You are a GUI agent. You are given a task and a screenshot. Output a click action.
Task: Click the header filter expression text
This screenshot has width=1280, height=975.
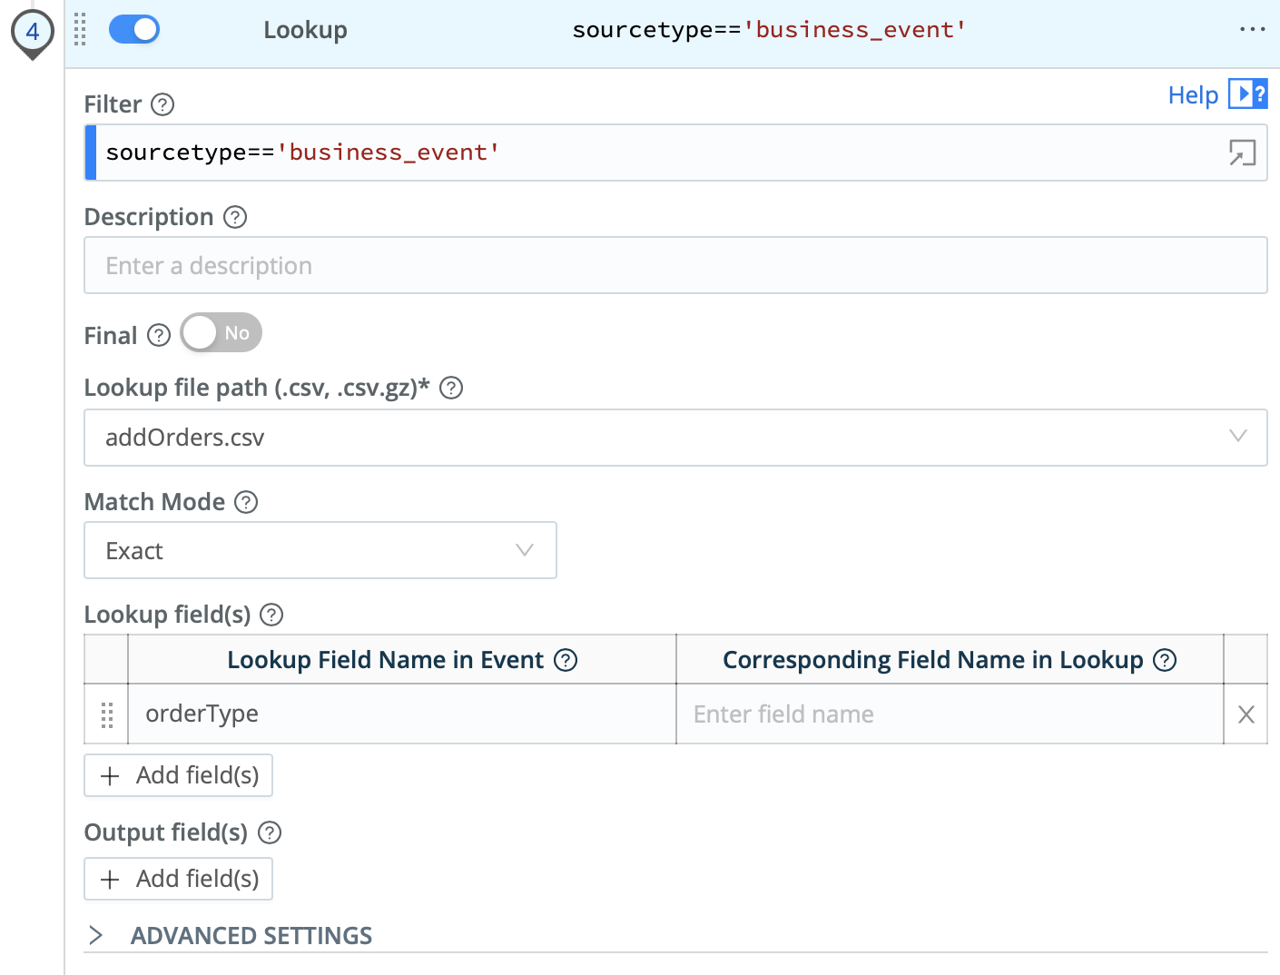(x=769, y=30)
